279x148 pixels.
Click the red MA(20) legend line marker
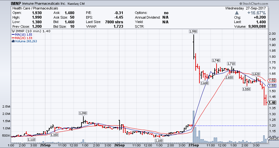tap(13, 38)
